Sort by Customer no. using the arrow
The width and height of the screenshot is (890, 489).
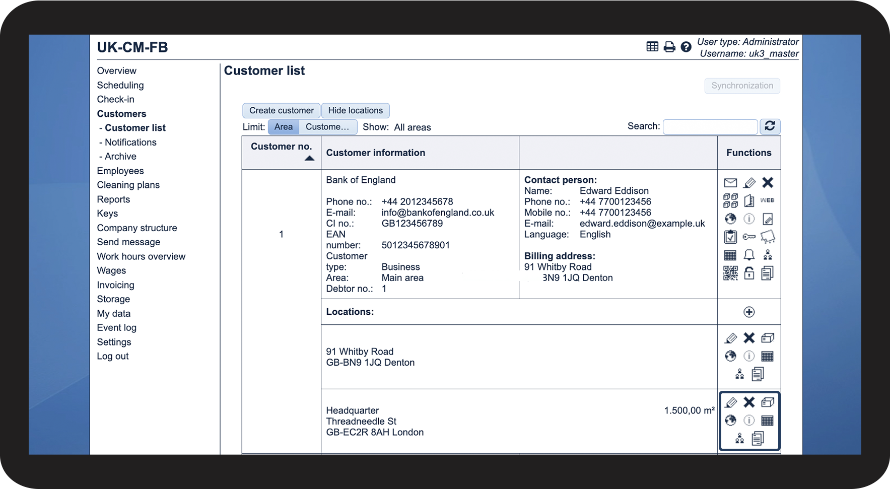[309, 158]
